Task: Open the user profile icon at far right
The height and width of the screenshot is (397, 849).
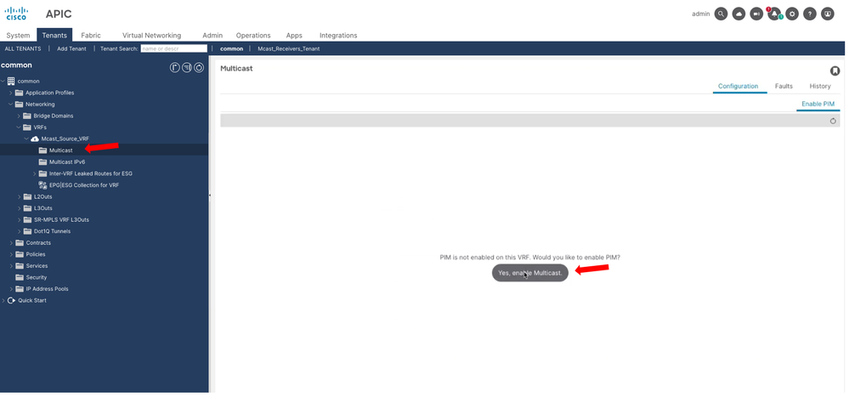Action: tap(828, 14)
